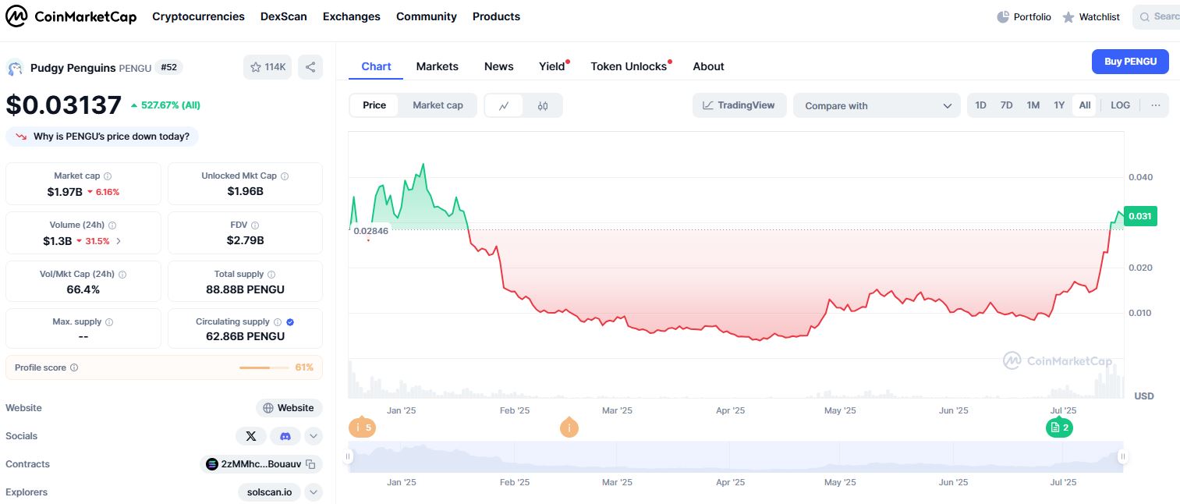Viewport: 1180px width, 504px height.
Task: Open the Pudgy Penguins Website link
Action: 289,408
